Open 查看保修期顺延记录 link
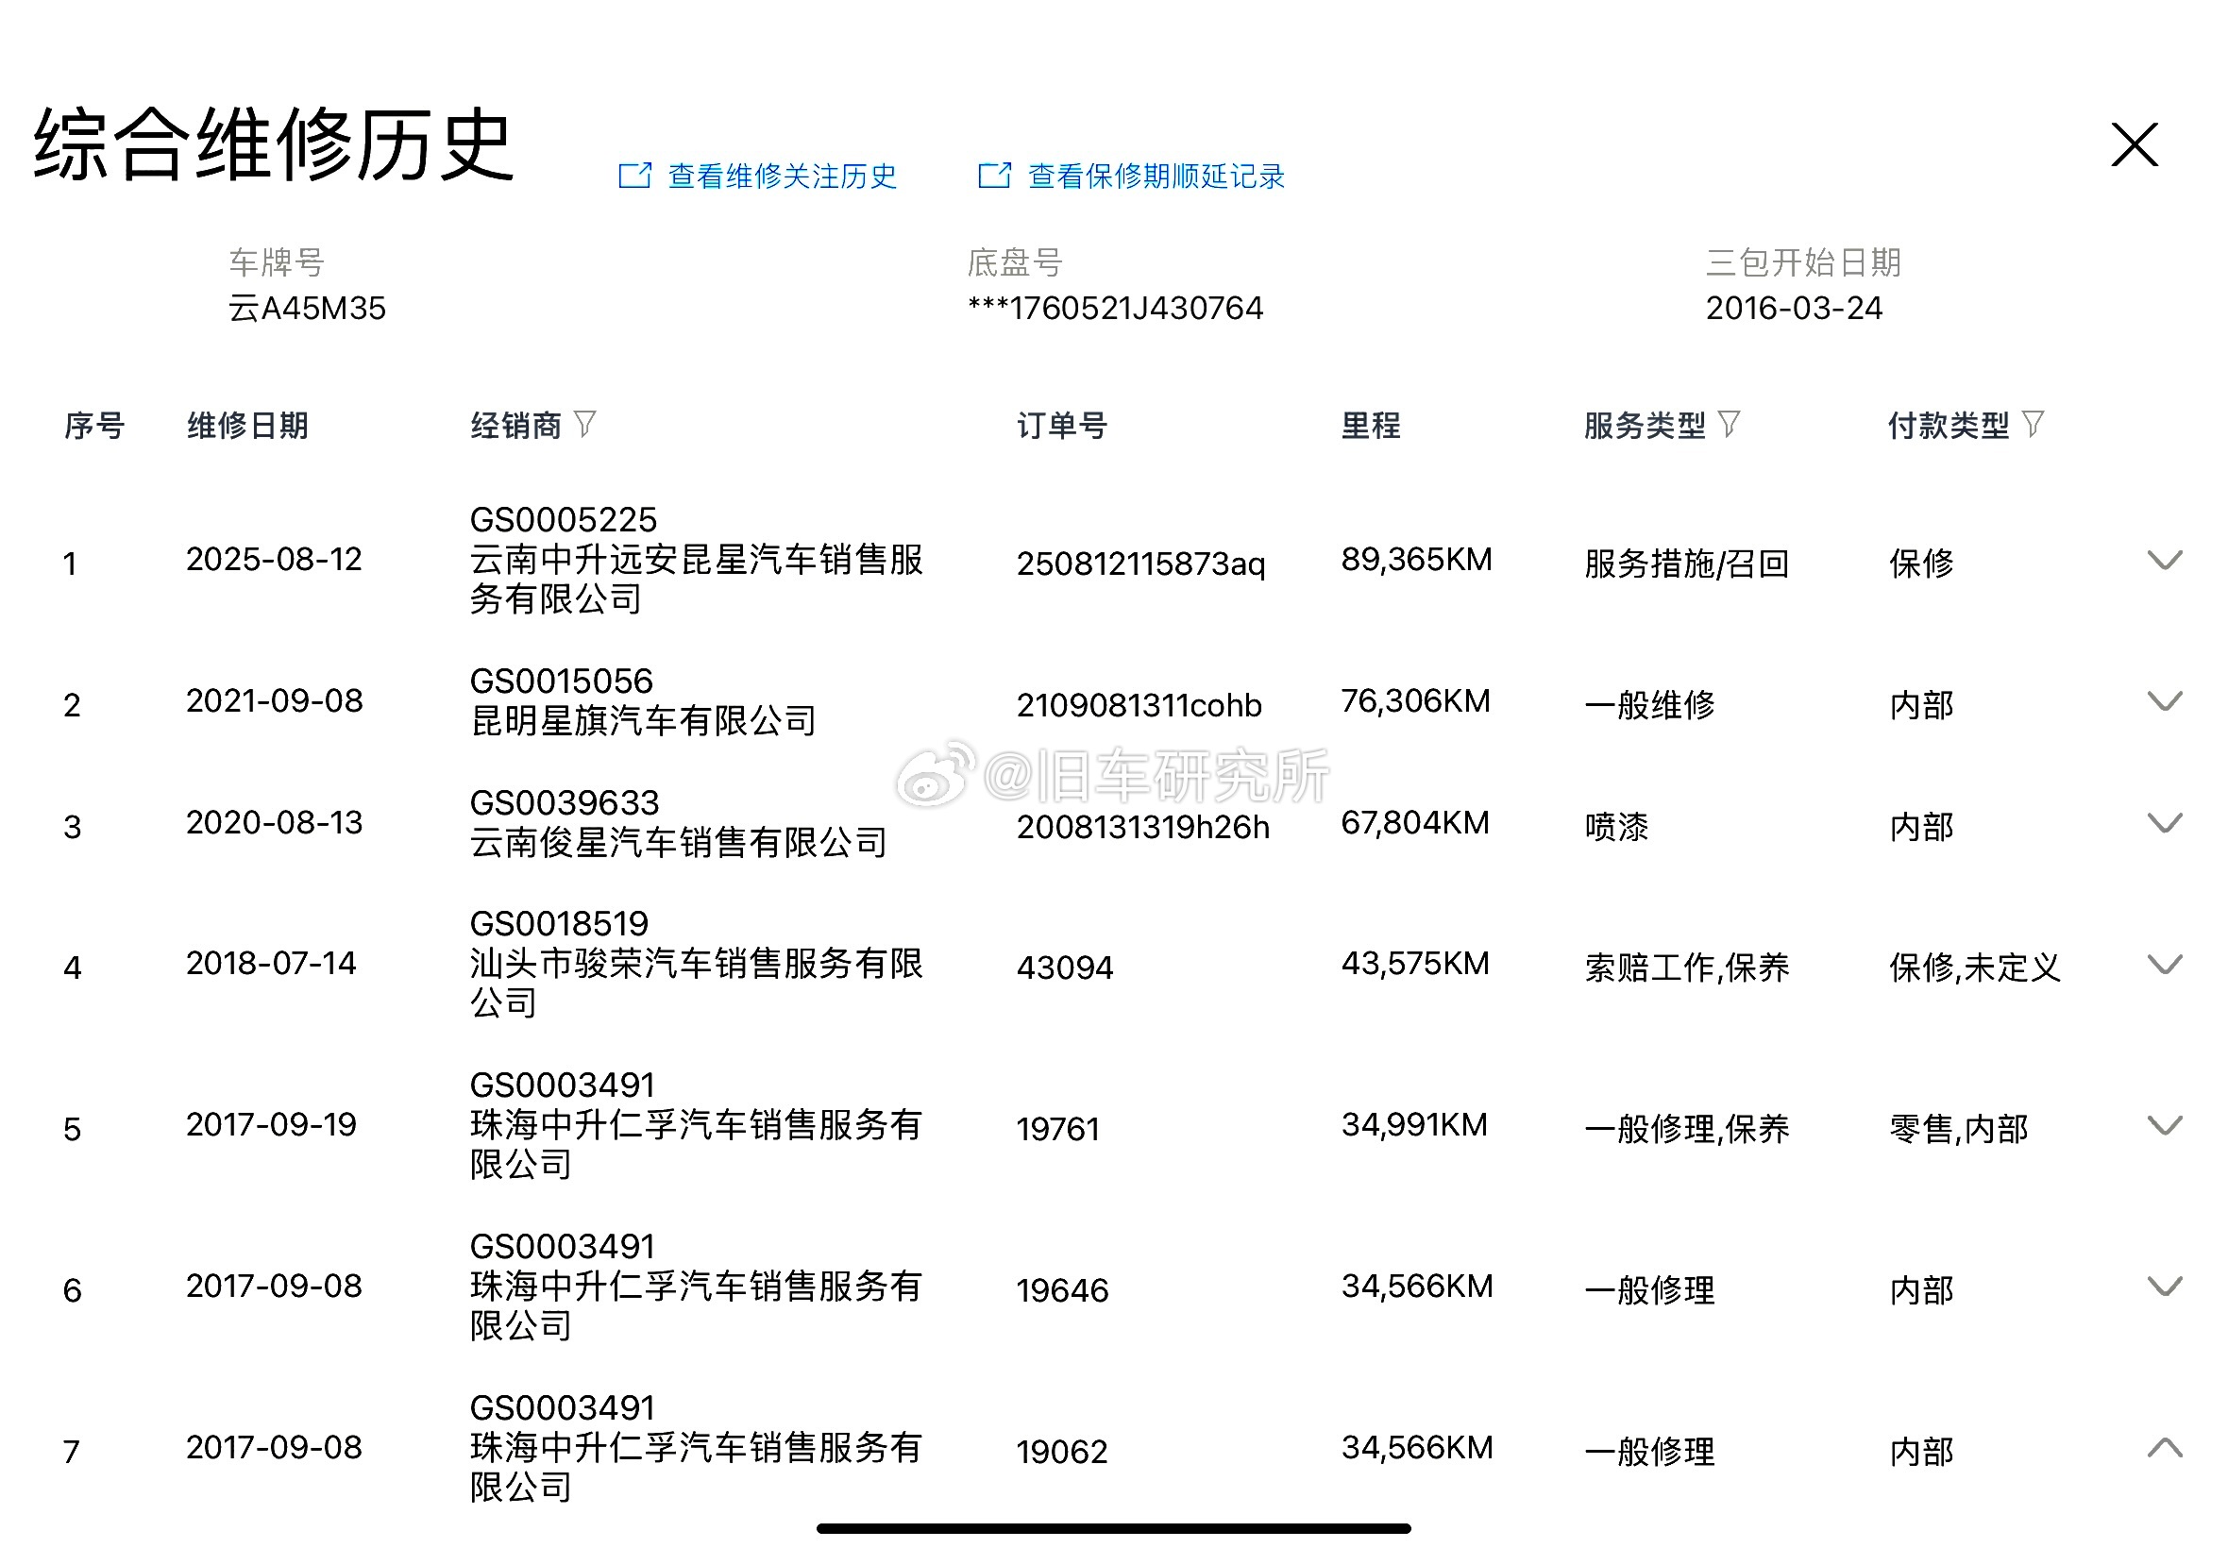The width and height of the screenshot is (2228, 1548). 1156,177
